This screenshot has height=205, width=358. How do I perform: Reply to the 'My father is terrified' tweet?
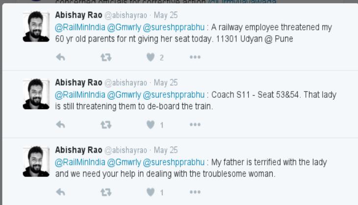(60, 192)
